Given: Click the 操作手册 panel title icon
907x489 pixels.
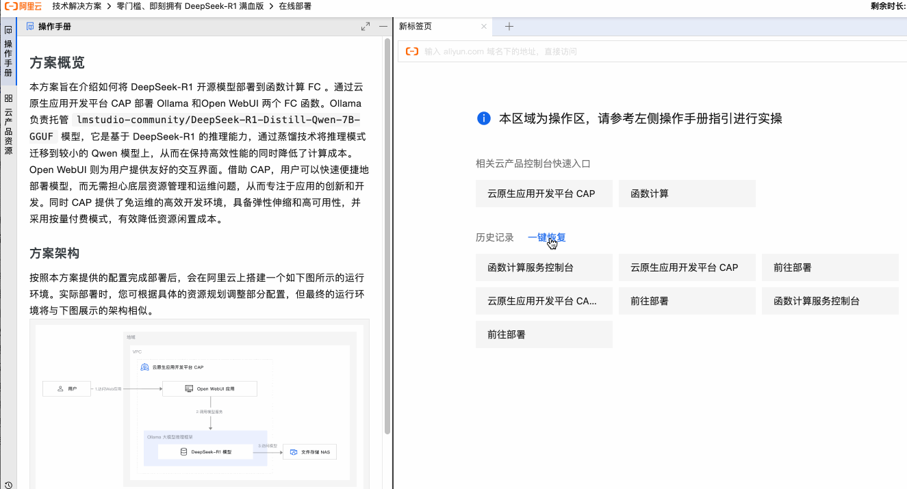Looking at the screenshot, I should pos(30,27).
